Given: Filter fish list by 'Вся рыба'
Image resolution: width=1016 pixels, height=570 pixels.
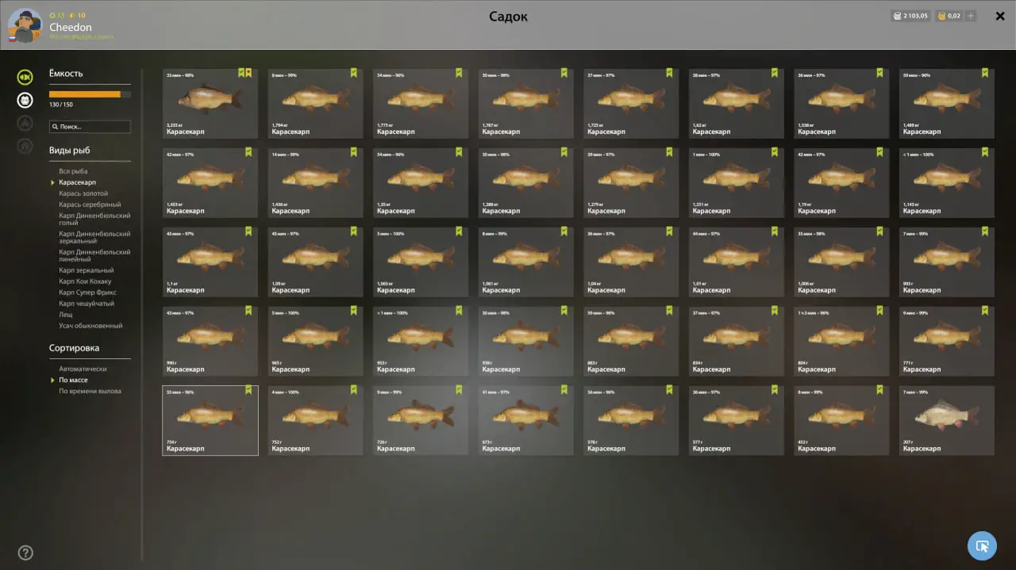Looking at the screenshot, I should pyautogui.click(x=73, y=171).
